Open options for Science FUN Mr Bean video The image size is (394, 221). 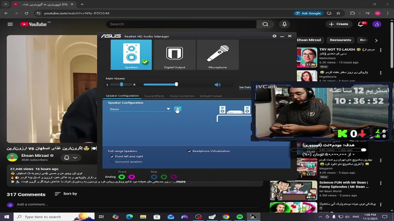(x=381, y=183)
